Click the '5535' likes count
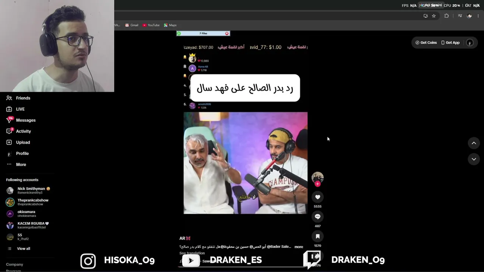Image resolution: width=484 pixels, height=272 pixels. tap(318, 206)
